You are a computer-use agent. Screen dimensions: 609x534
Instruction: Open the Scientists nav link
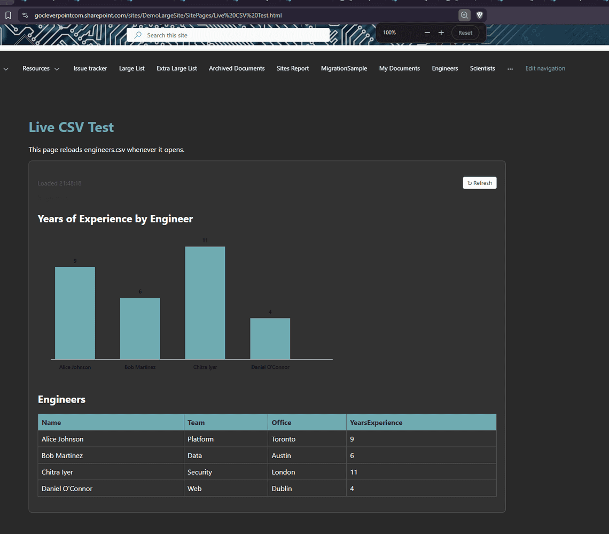(x=482, y=68)
